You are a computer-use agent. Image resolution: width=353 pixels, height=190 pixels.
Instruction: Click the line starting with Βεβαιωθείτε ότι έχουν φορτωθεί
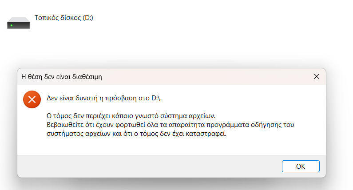[170, 125]
